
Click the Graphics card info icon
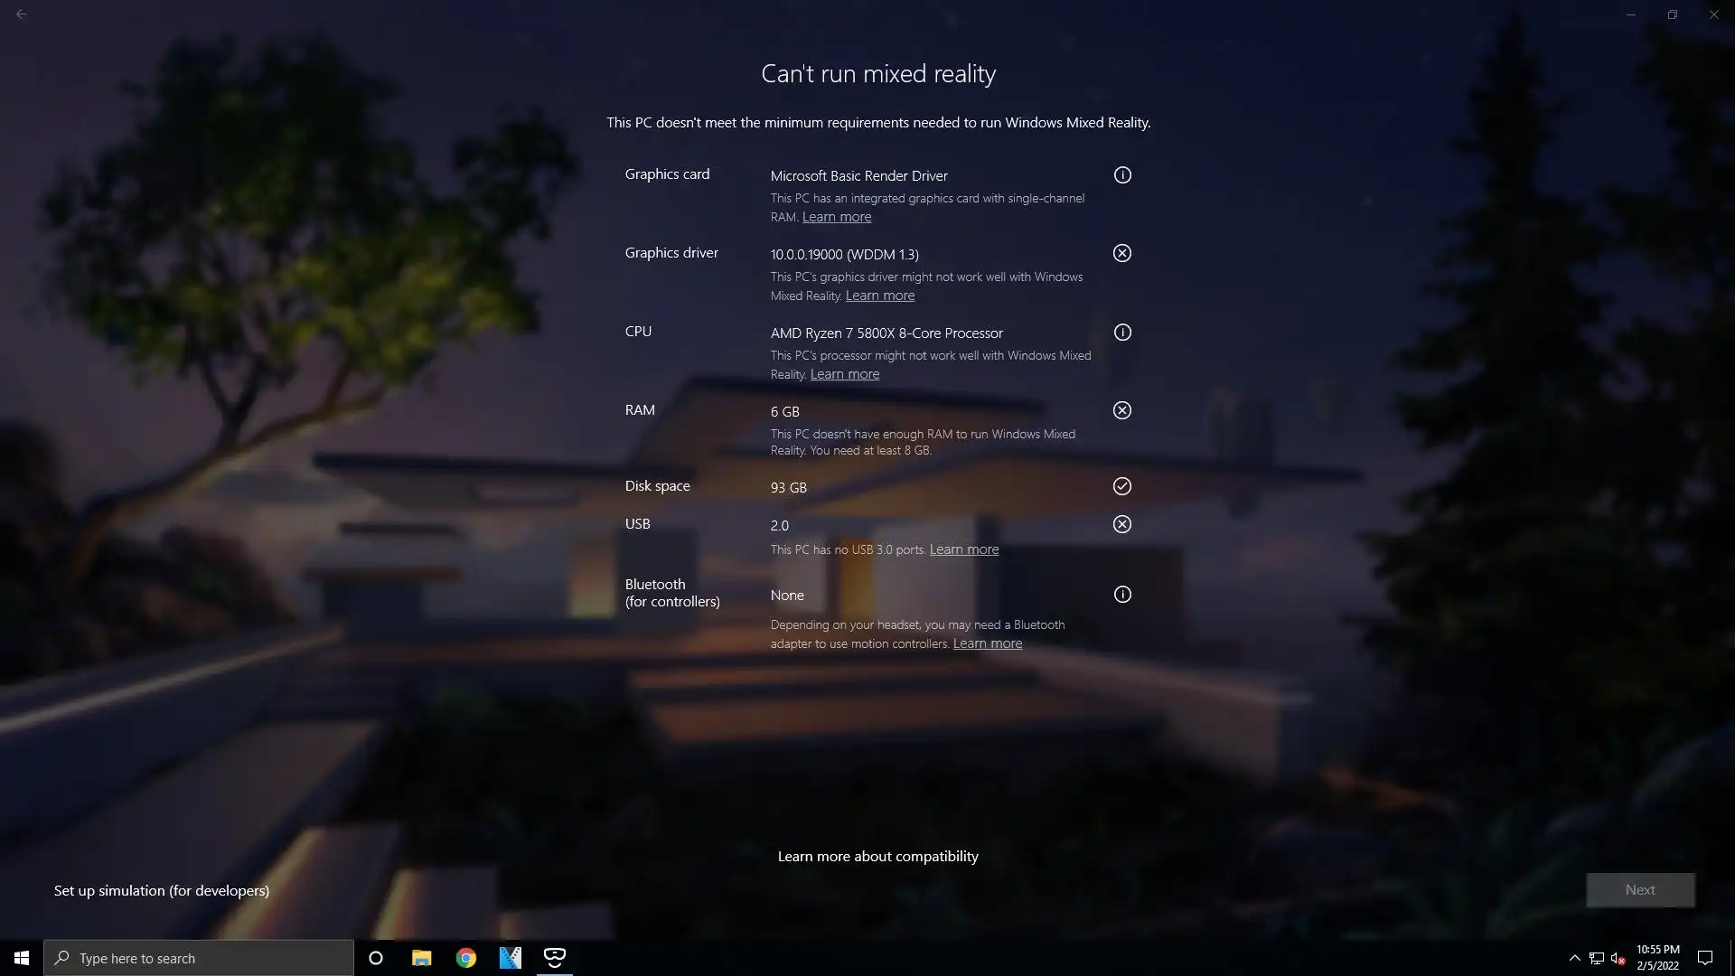[x=1122, y=175]
